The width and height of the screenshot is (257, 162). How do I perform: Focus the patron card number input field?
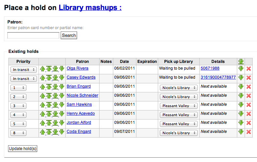pos(33,35)
